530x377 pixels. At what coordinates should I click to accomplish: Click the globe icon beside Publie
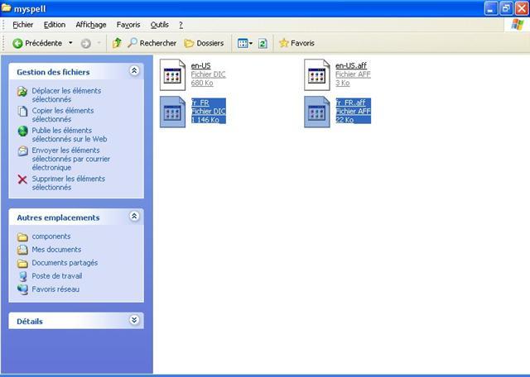[x=22, y=131]
